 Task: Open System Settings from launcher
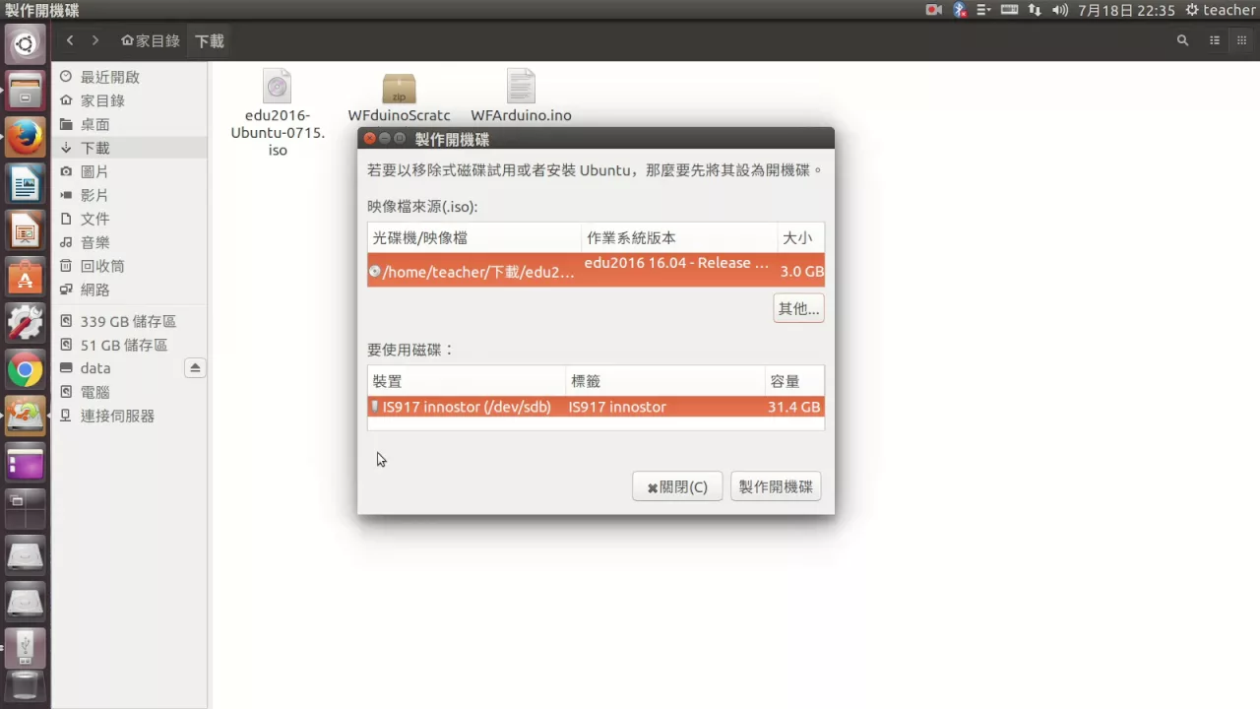25,324
